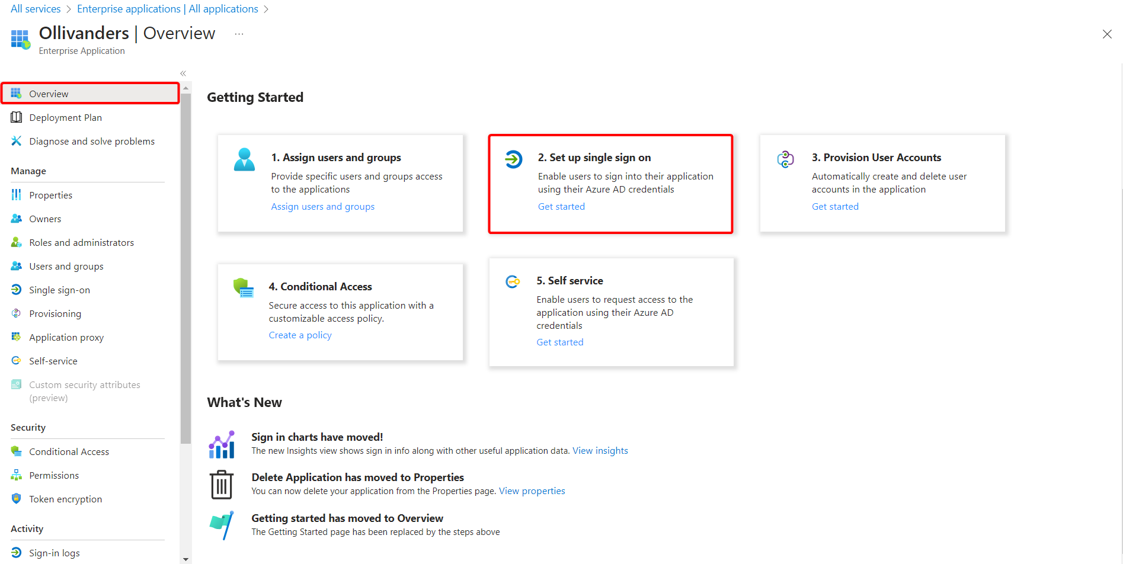Image resolution: width=1123 pixels, height=564 pixels.
Task: Click Get started under Set up single sign on
Action: [x=561, y=206]
